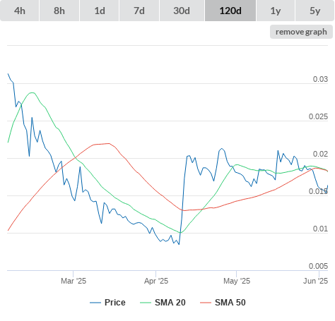335x321 pixels.
Task: Click the Jun '25 axis label
Action: click(315, 281)
